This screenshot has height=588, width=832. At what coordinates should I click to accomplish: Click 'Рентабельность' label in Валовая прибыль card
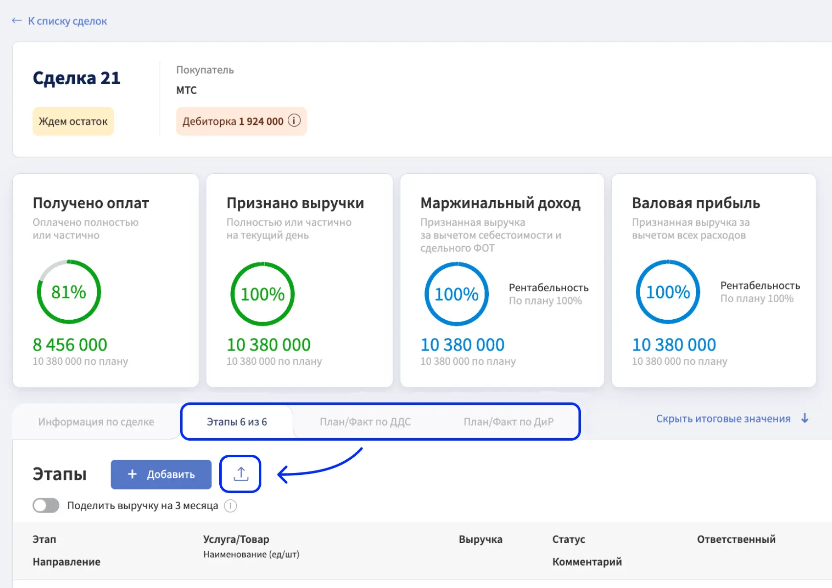(760, 285)
